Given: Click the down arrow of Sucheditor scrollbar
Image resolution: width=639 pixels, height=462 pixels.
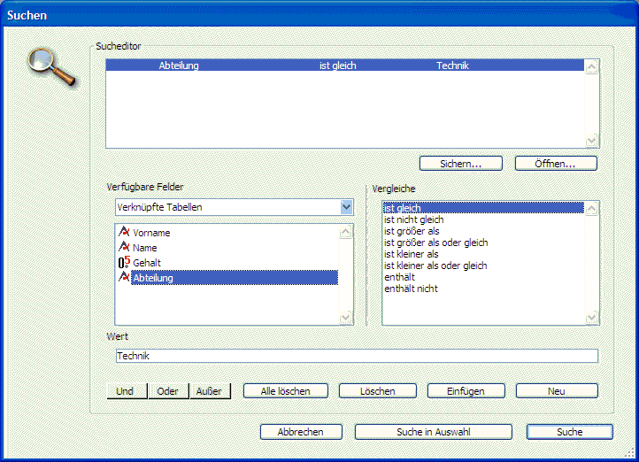Looking at the screenshot, I should 592,141.
